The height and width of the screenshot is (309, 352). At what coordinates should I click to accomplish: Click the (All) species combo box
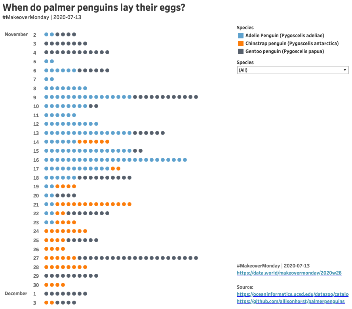pyautogui.click(x=293, y=70)
